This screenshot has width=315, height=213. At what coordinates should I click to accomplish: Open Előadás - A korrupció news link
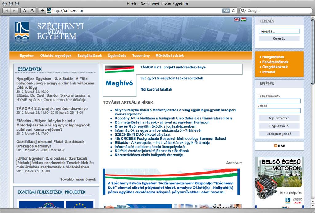(x=162, y=143)
